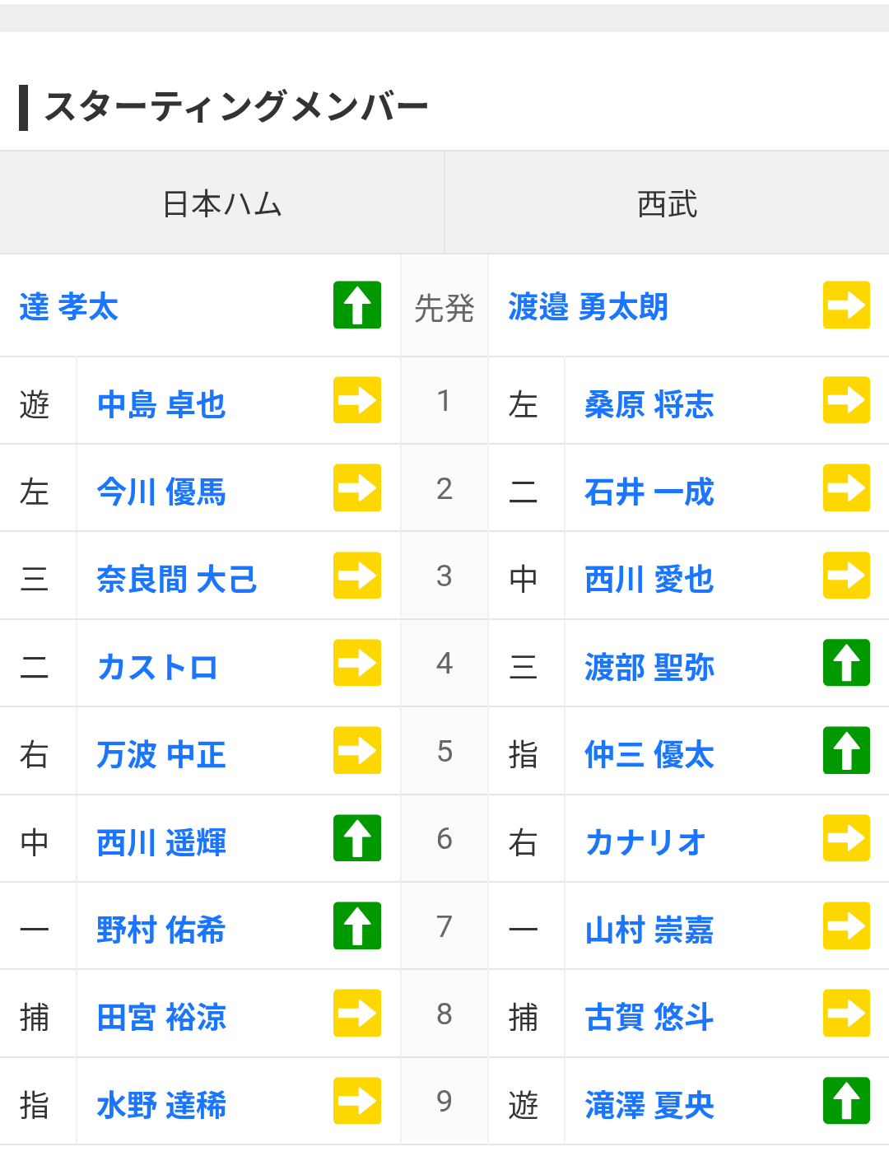
Task: Open 奈良間 大己 player profile
Action: (x=177, y=580)
